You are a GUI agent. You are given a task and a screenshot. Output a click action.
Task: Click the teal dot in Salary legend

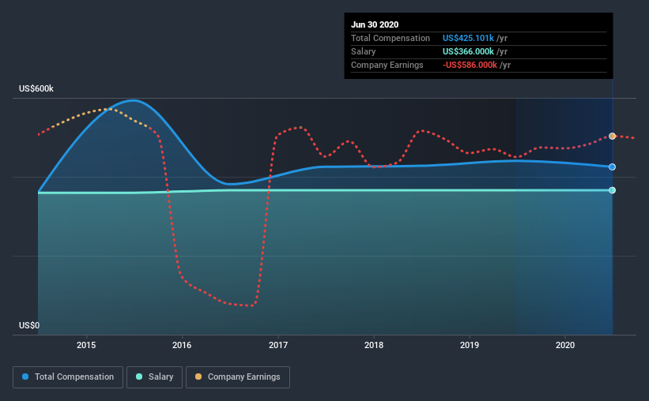click(x=139, y=377)
